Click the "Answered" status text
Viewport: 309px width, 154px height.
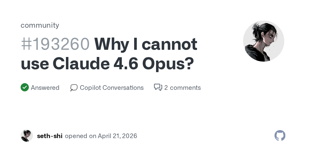pos(45,88)
